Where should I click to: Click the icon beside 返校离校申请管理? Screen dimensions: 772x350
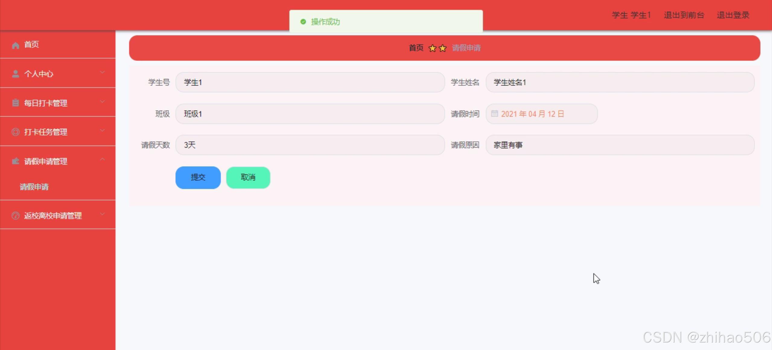tap(15, 216)
